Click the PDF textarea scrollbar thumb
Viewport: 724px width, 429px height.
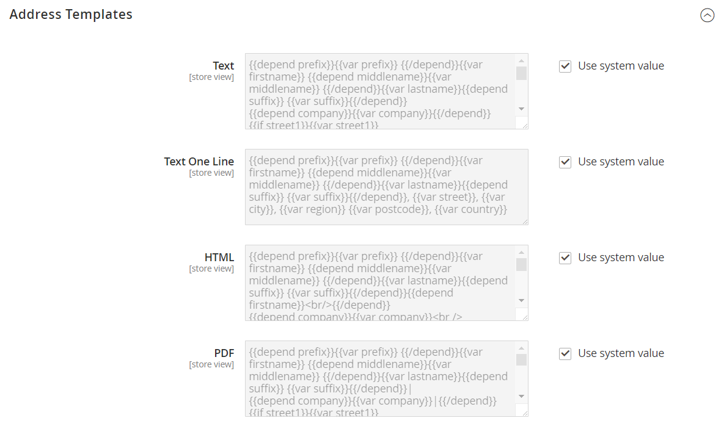point(521,360)
